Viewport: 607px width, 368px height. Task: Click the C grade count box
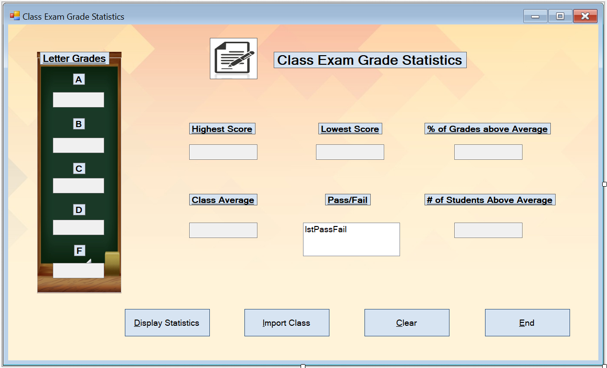coord(78,186)
